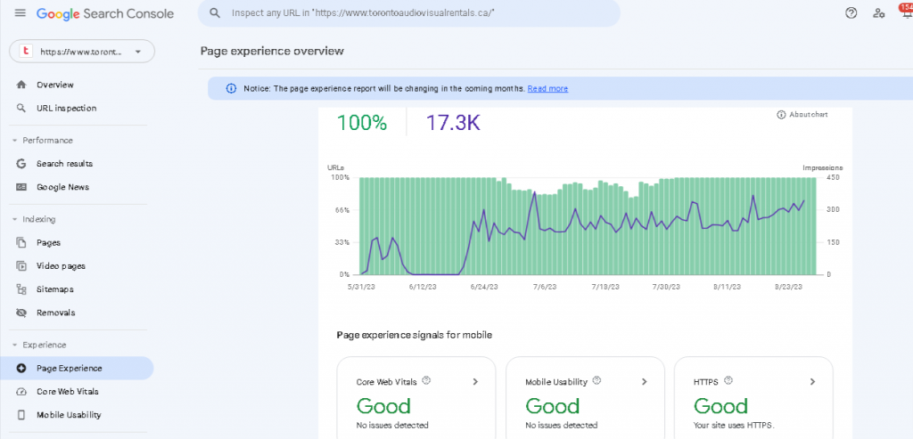Click the About chart info icon
Screen dimensions: 913x439
pyautogui.click(x=781, y=115)
